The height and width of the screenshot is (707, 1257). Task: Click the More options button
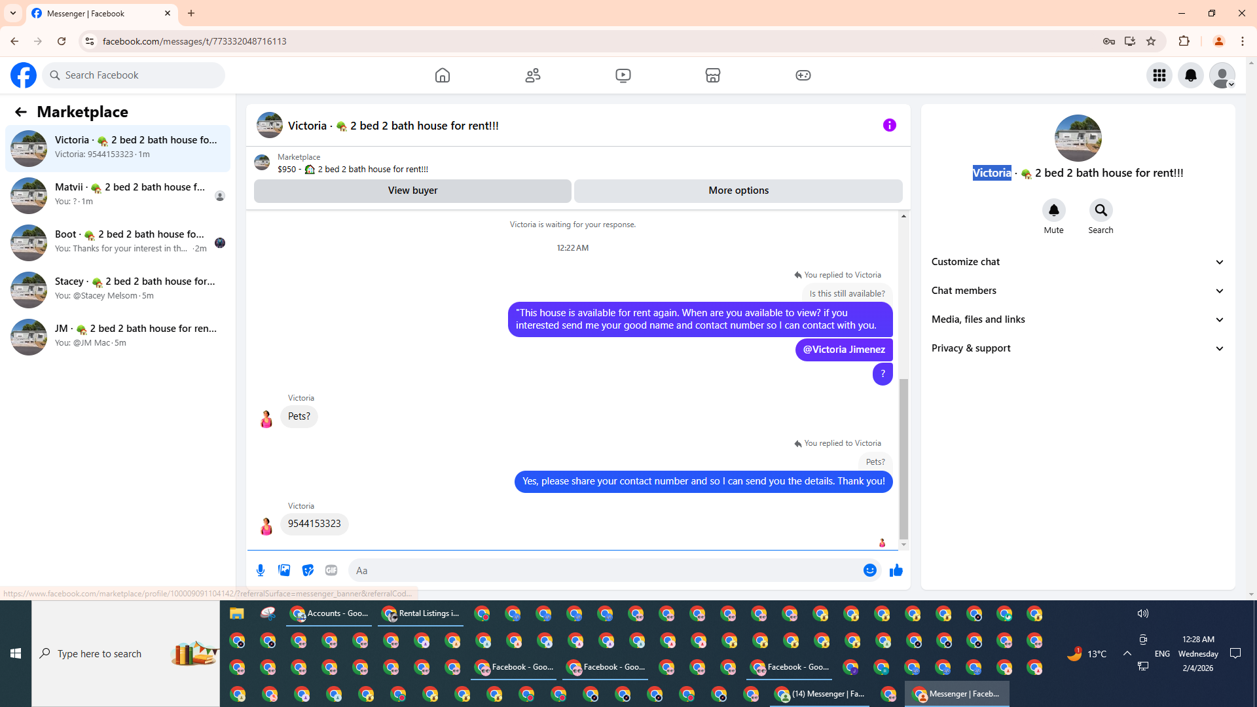[x=738, y=190]
